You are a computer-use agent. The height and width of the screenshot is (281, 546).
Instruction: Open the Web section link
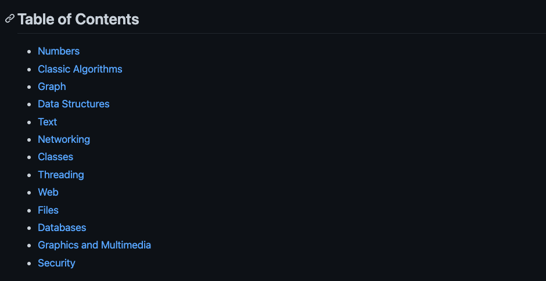pos(48,192)
